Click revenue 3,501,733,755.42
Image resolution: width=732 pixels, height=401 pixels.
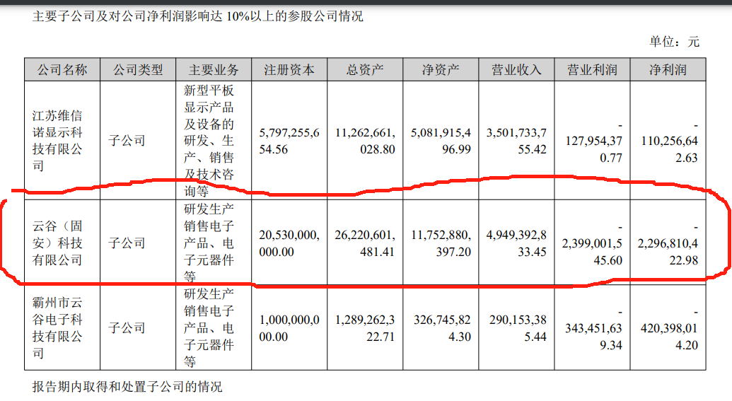tap(516, 141)
